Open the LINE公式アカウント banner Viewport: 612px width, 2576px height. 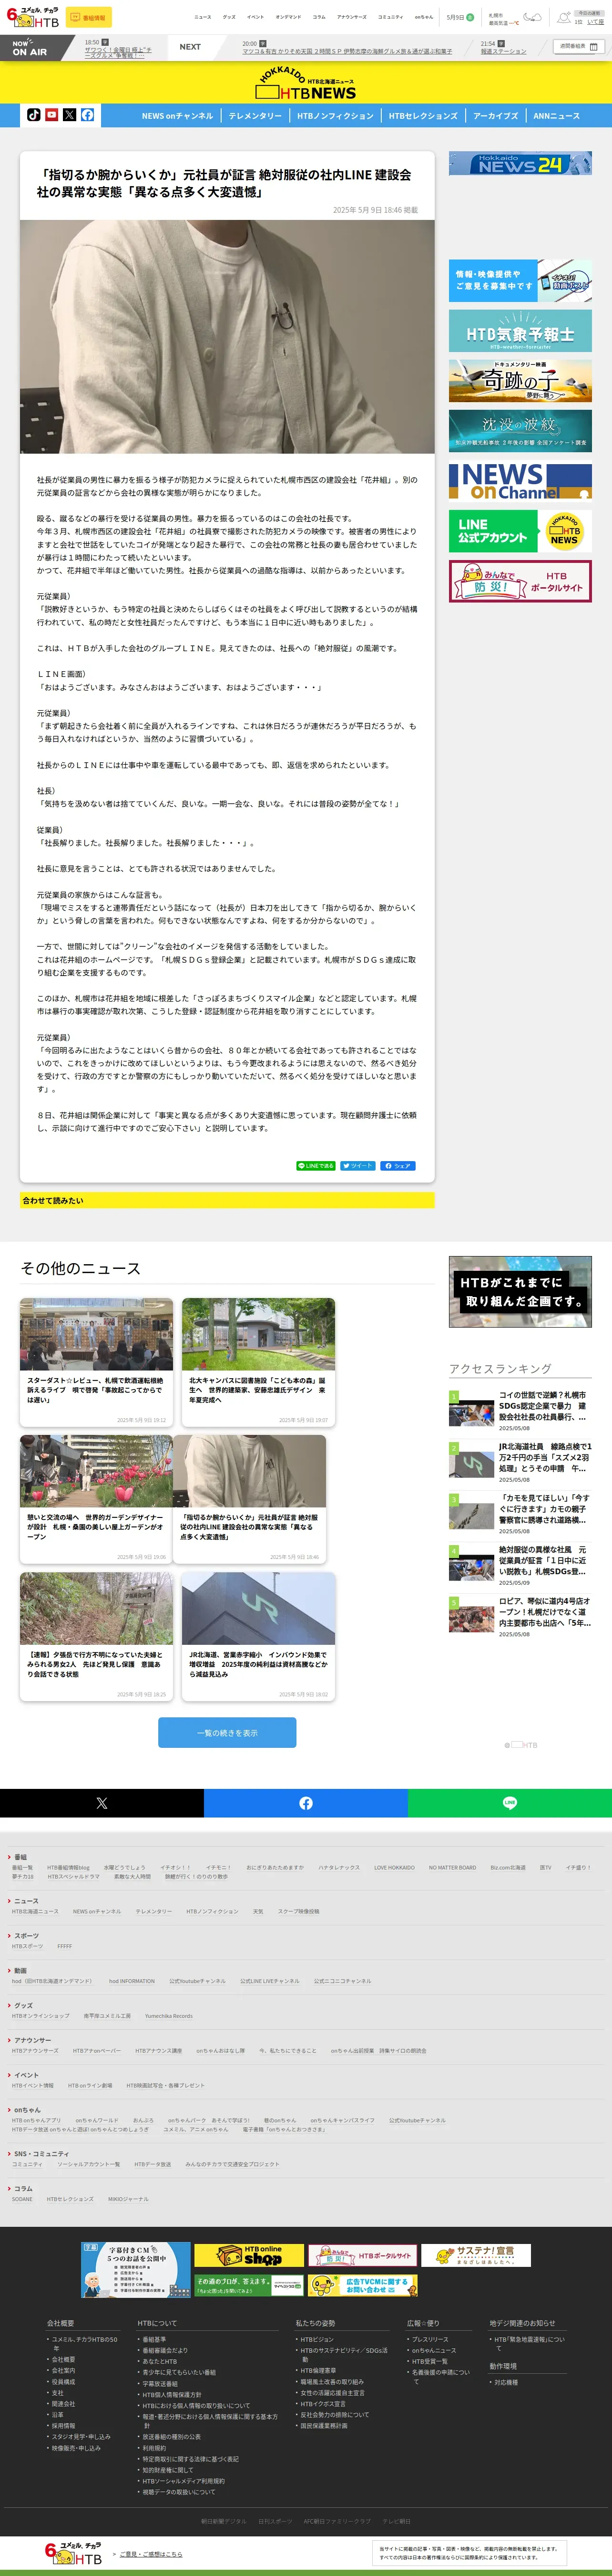coord(520,531)
